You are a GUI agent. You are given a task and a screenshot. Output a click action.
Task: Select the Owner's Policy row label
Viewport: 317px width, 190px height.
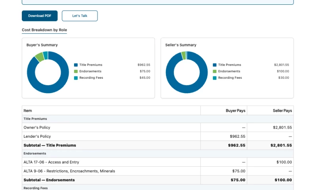click(37, 127)
